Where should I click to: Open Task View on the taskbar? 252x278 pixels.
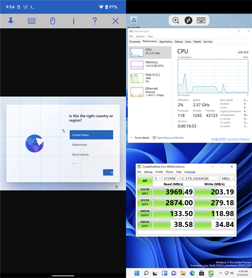155,273
